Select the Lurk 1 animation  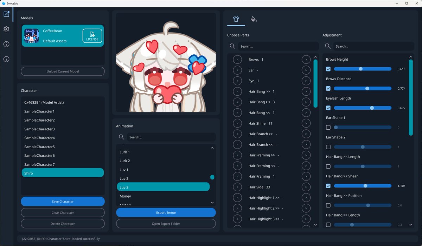tap(163, 152)
